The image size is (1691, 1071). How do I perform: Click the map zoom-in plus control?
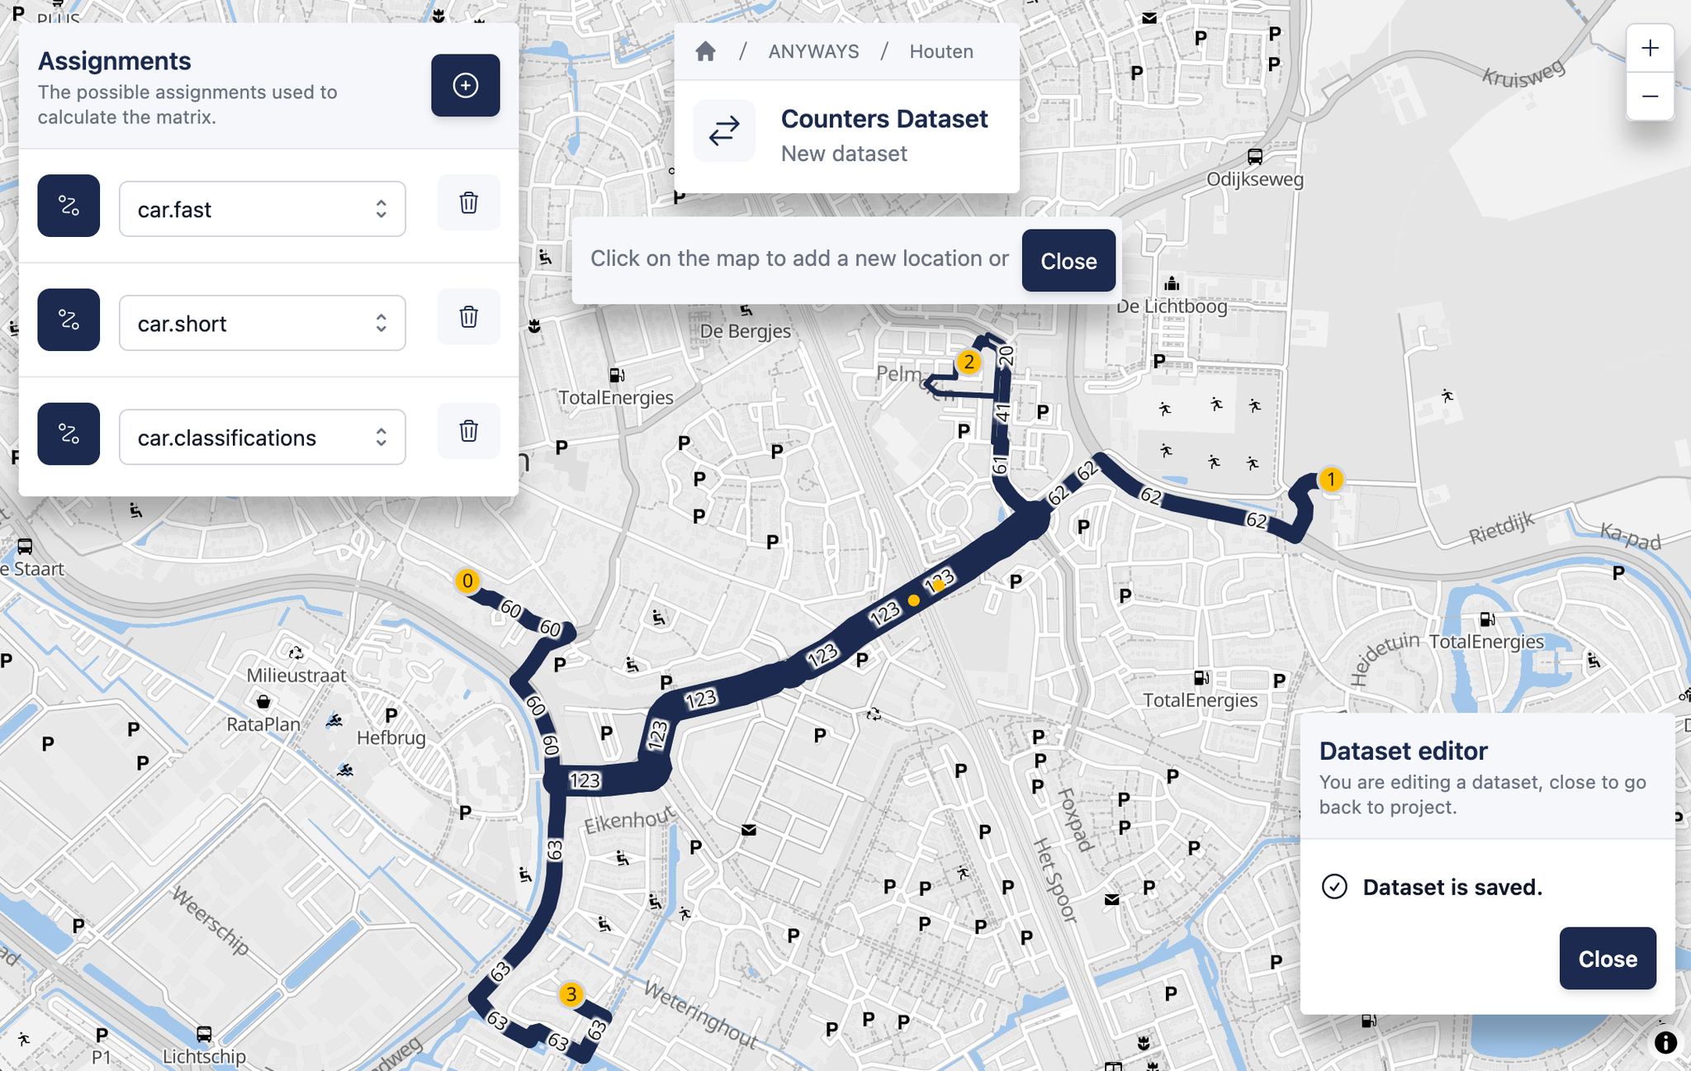(1650, 47)
